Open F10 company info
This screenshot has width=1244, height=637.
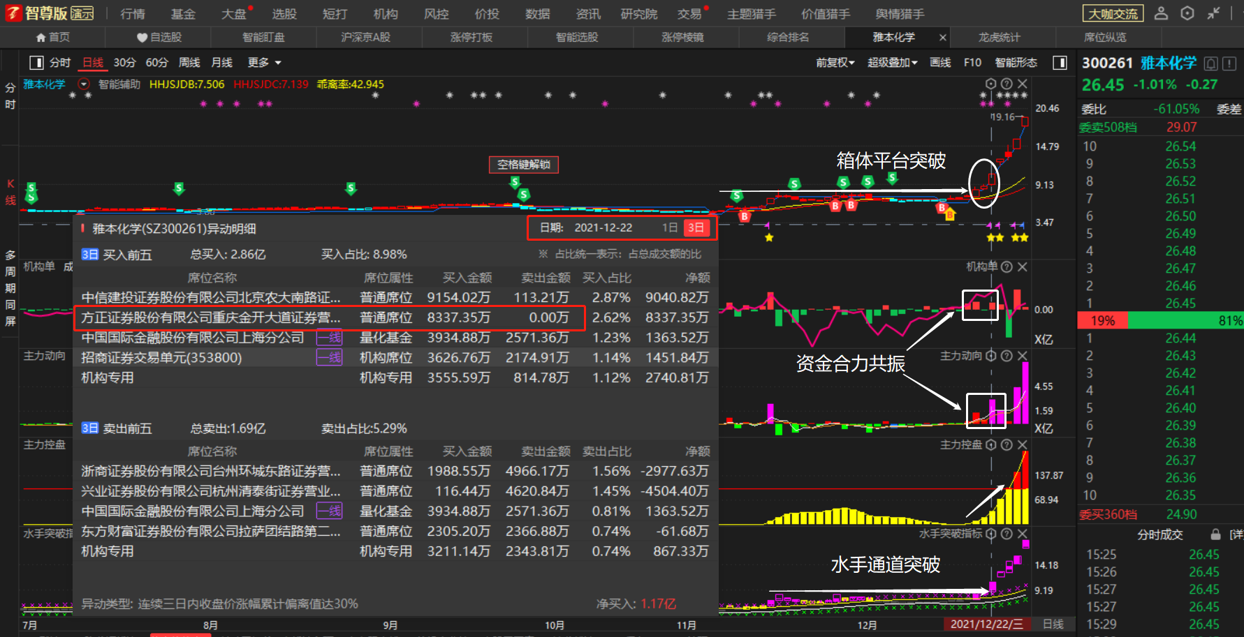[x=972, y=63]
